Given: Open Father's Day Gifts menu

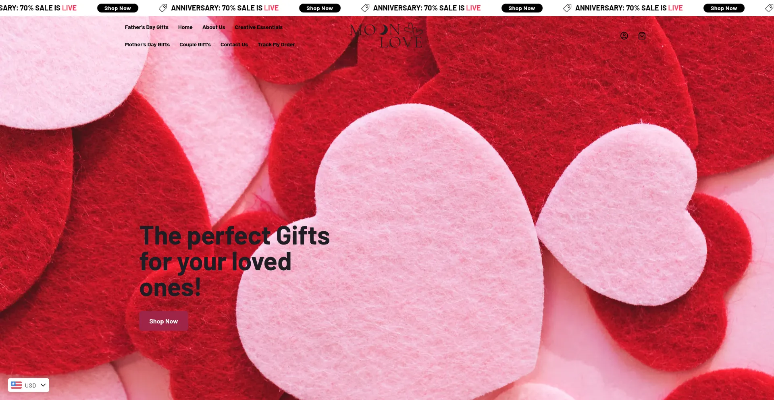Looking at the screenshot, I should (x=147, y=27).
